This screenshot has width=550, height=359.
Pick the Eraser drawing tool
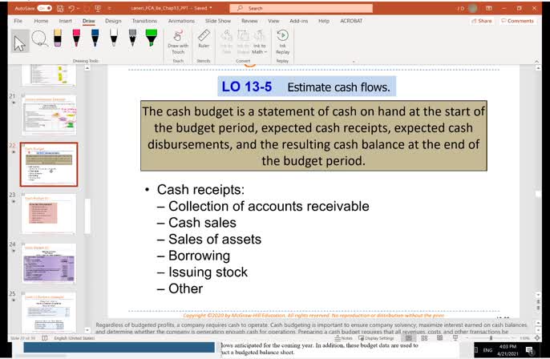coord(58,38)
